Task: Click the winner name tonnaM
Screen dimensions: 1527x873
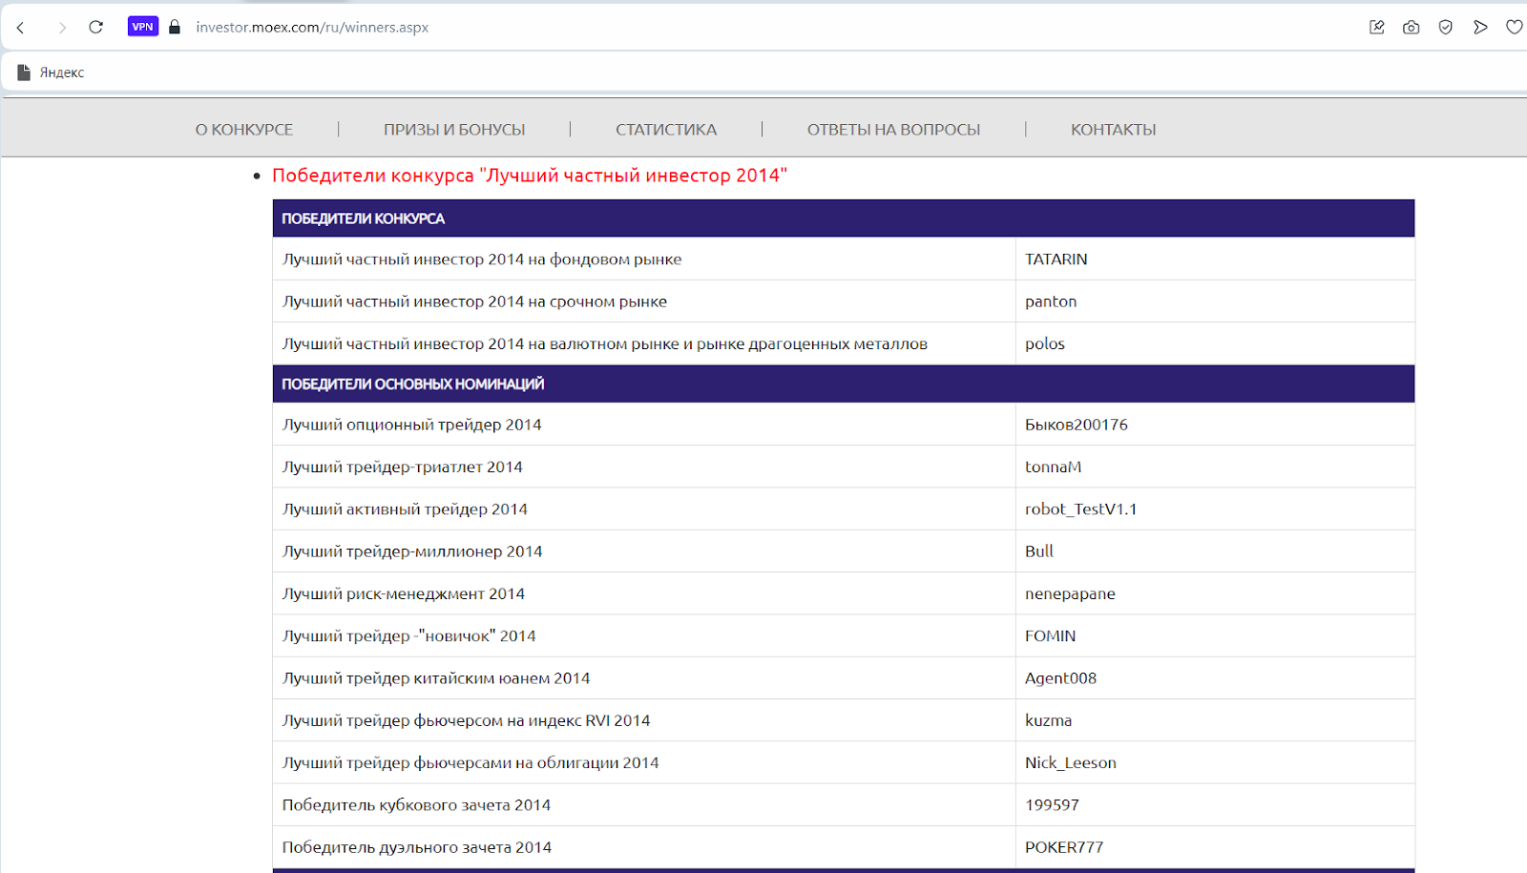Action: click(1054, 467)
